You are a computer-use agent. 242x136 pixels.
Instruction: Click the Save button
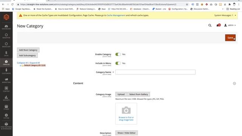click(x=230, y=38)
